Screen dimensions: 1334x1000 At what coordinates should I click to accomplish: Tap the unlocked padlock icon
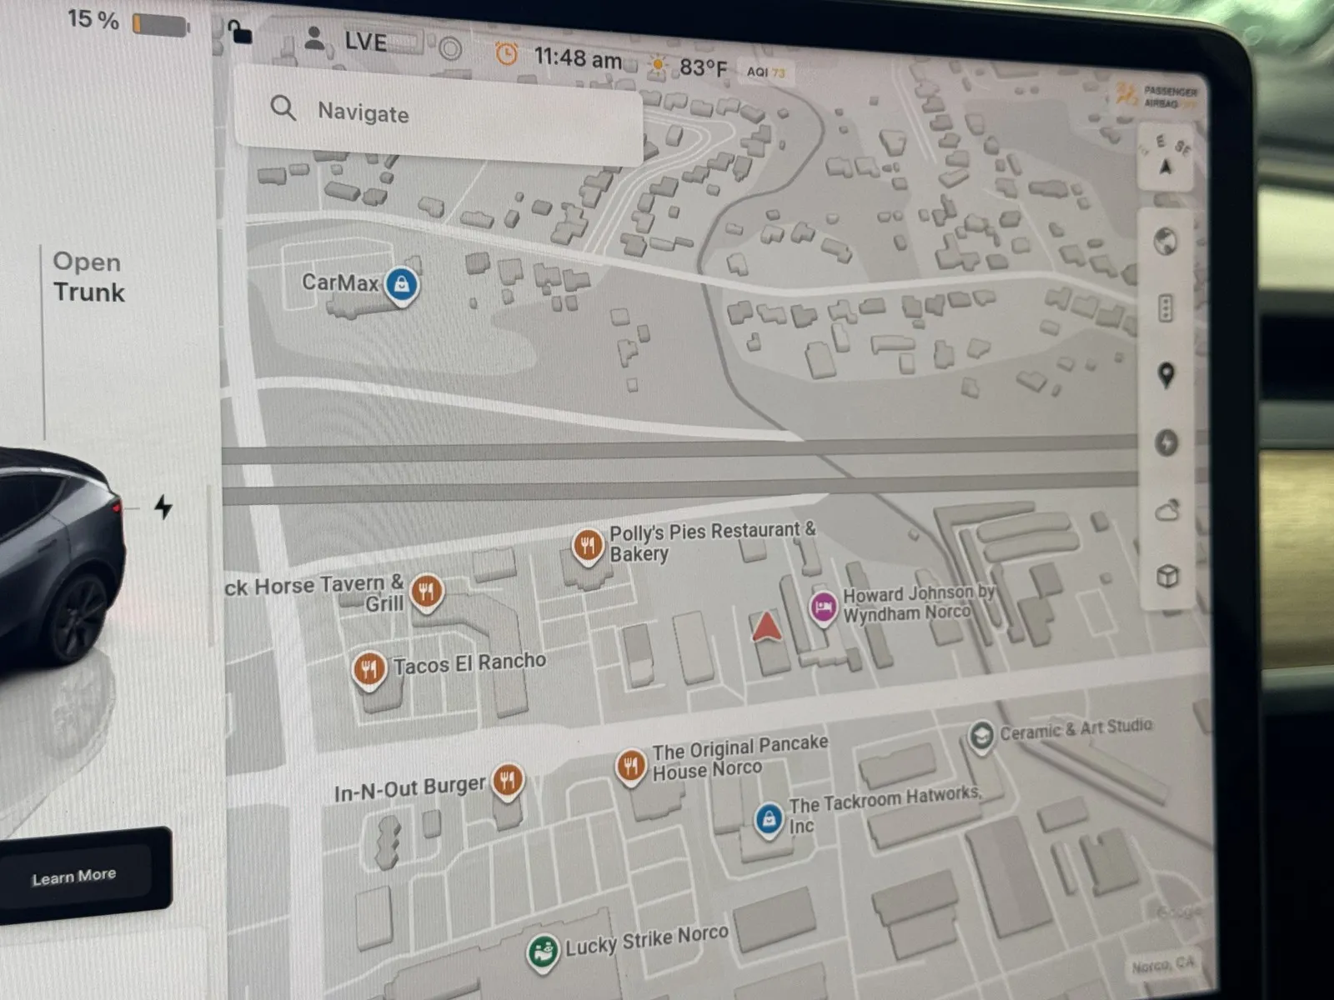click(x=240, y=32)
